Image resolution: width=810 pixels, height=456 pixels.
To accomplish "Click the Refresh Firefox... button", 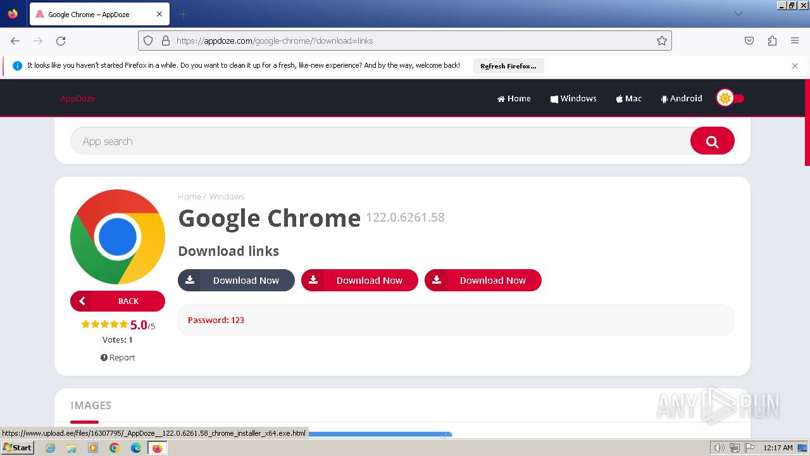I will click(x=508, y=66).
